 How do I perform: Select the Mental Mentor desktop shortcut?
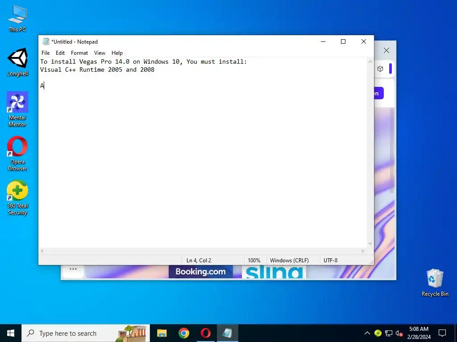17,110
